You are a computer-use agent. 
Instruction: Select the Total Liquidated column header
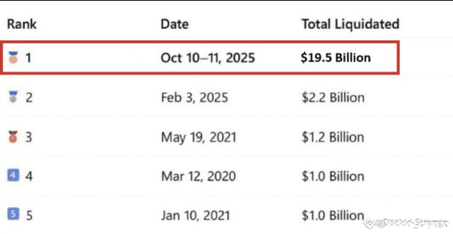point(350,24)
